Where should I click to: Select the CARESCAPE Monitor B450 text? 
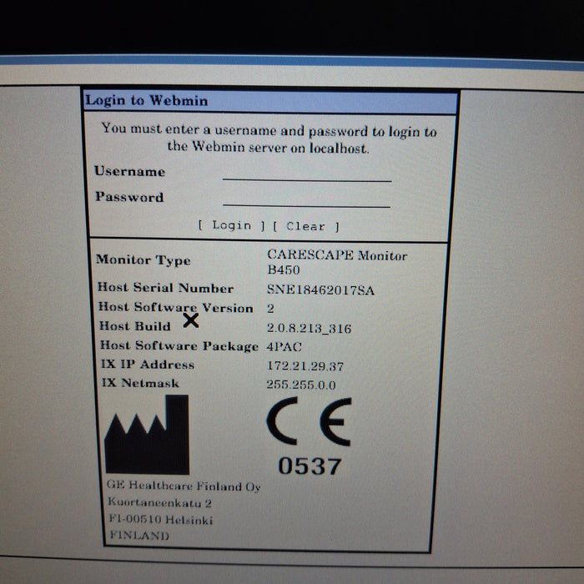336,263
